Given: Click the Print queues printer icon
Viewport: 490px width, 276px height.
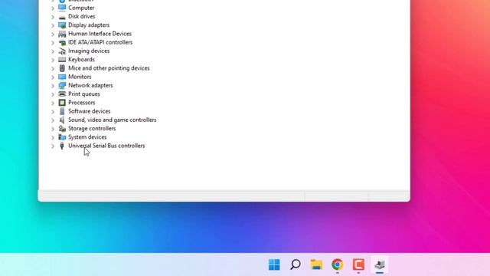Looking at the screenshot, I should 62,94.
